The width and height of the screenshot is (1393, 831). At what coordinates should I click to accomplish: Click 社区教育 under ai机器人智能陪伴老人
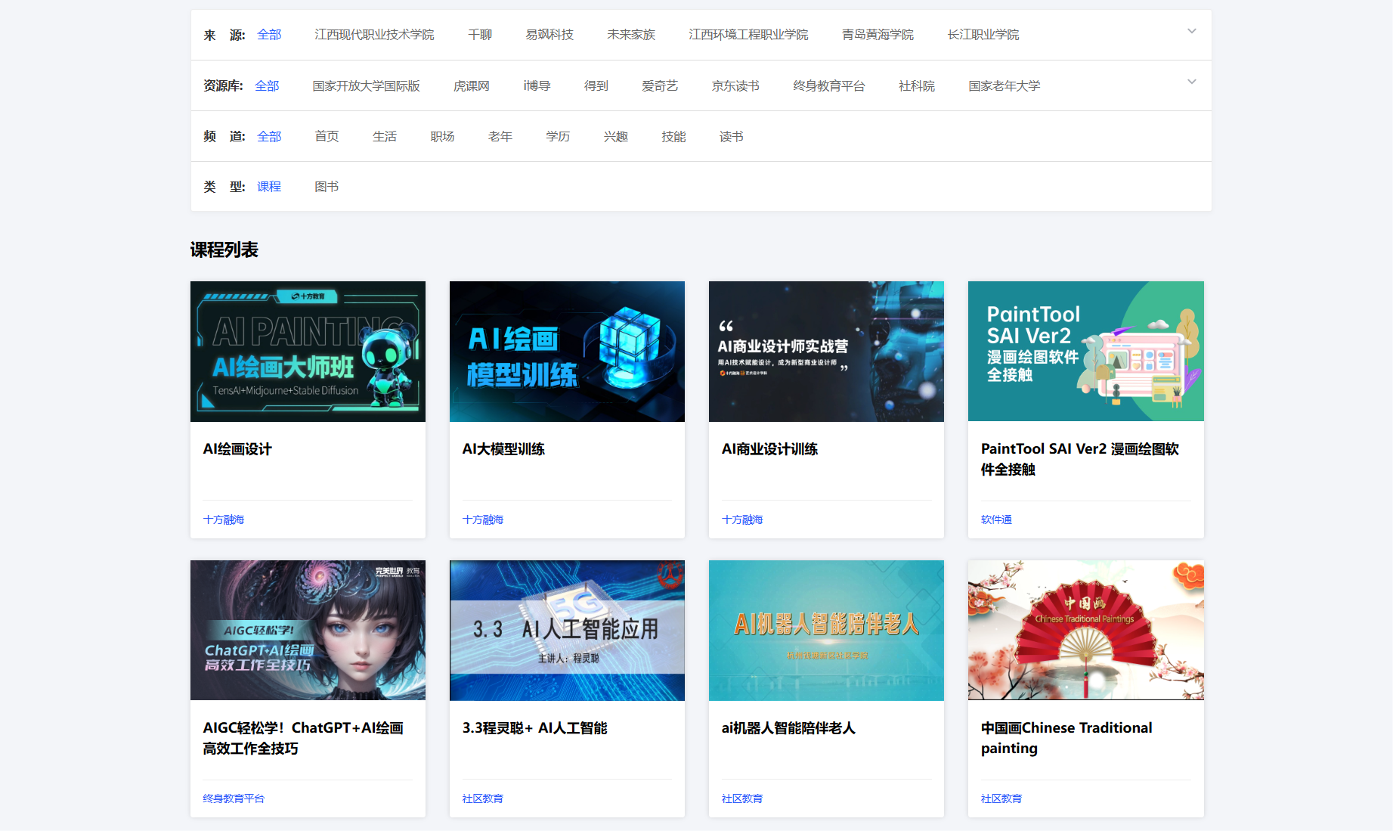(742, 798)
